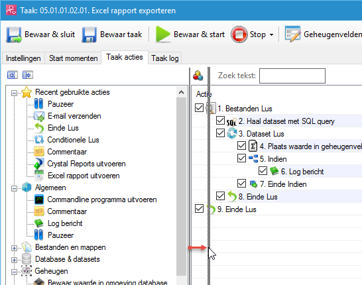Uncheck the Haal dataset met SQL query checkbox
Screen dimensions: 362x285
[x=220, y=121]
